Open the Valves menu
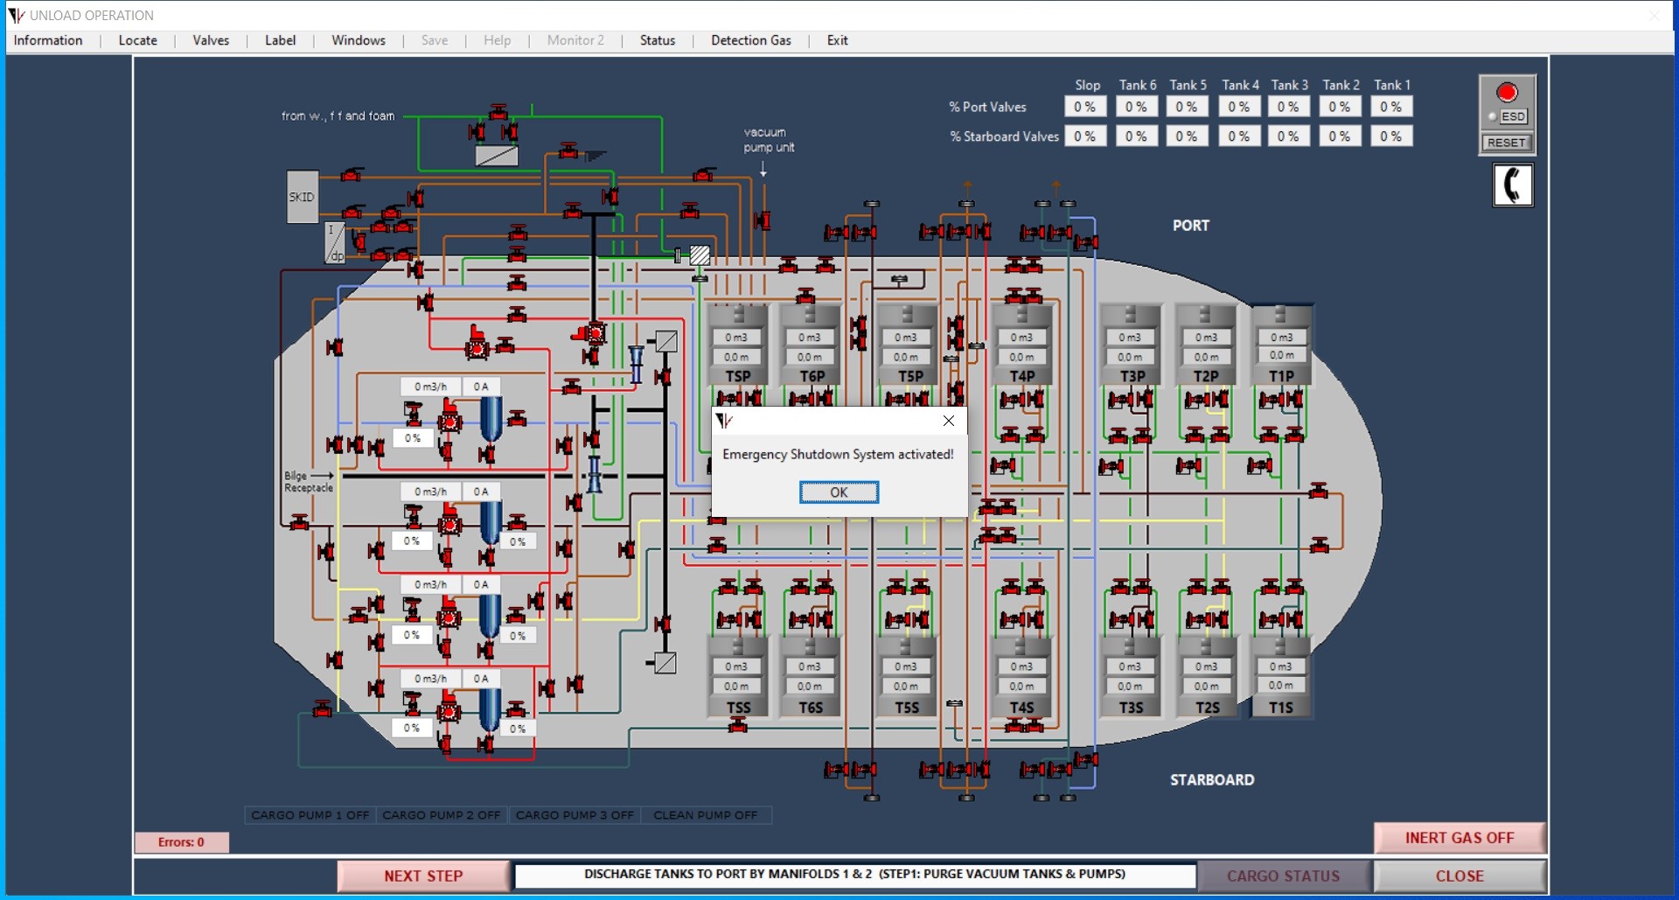Viewport: 1679px width, 900px height. point(211,40)
